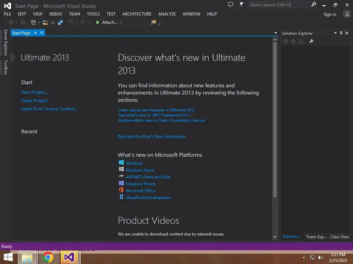Click the Find in Files toolbar icon
This screenshot has height=264, width=353.
pos(153,22)
